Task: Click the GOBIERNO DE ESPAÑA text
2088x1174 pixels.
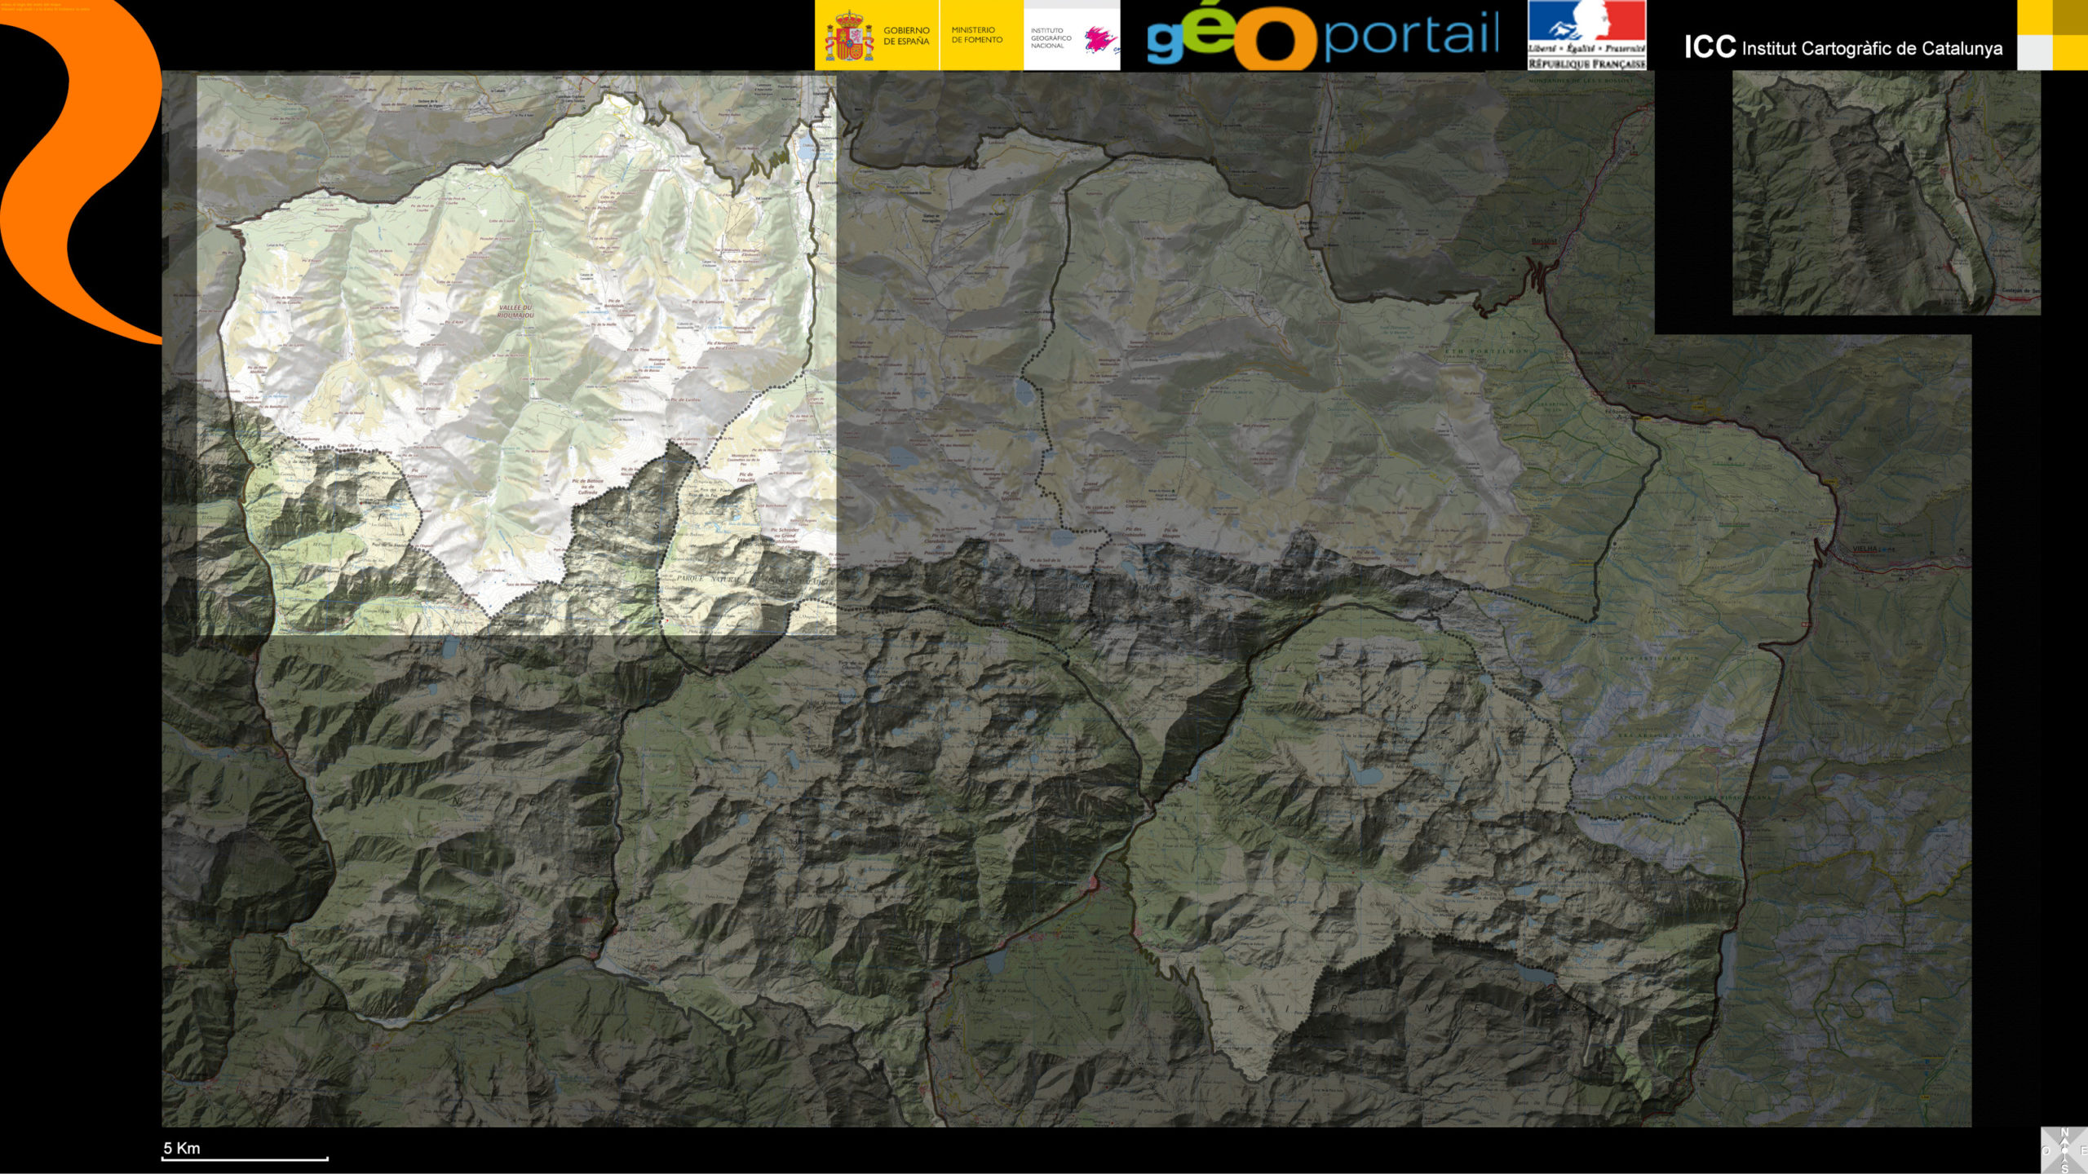Action: [x=906, y=36]
